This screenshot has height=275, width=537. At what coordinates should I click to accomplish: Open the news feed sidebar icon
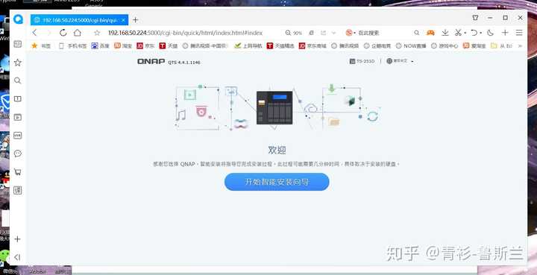pos(17,44)
